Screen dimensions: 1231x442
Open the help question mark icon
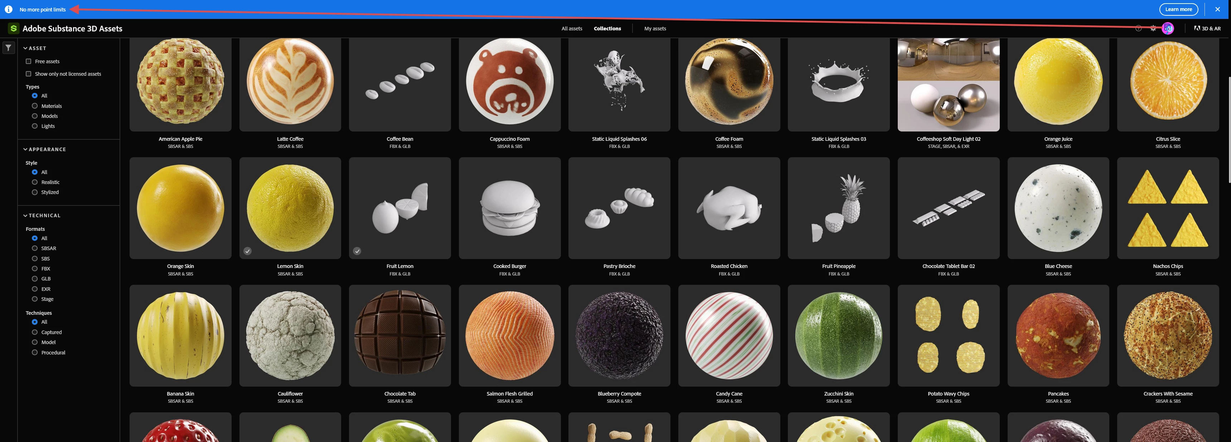(1138, 29)
